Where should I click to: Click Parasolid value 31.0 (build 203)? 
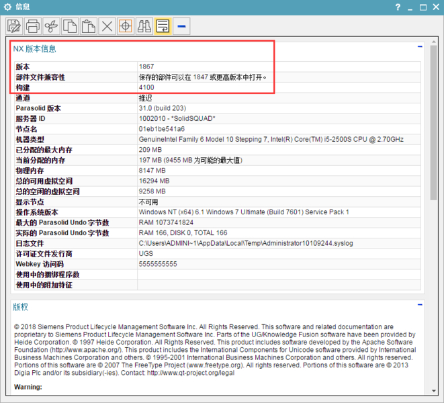click(163, 108)
